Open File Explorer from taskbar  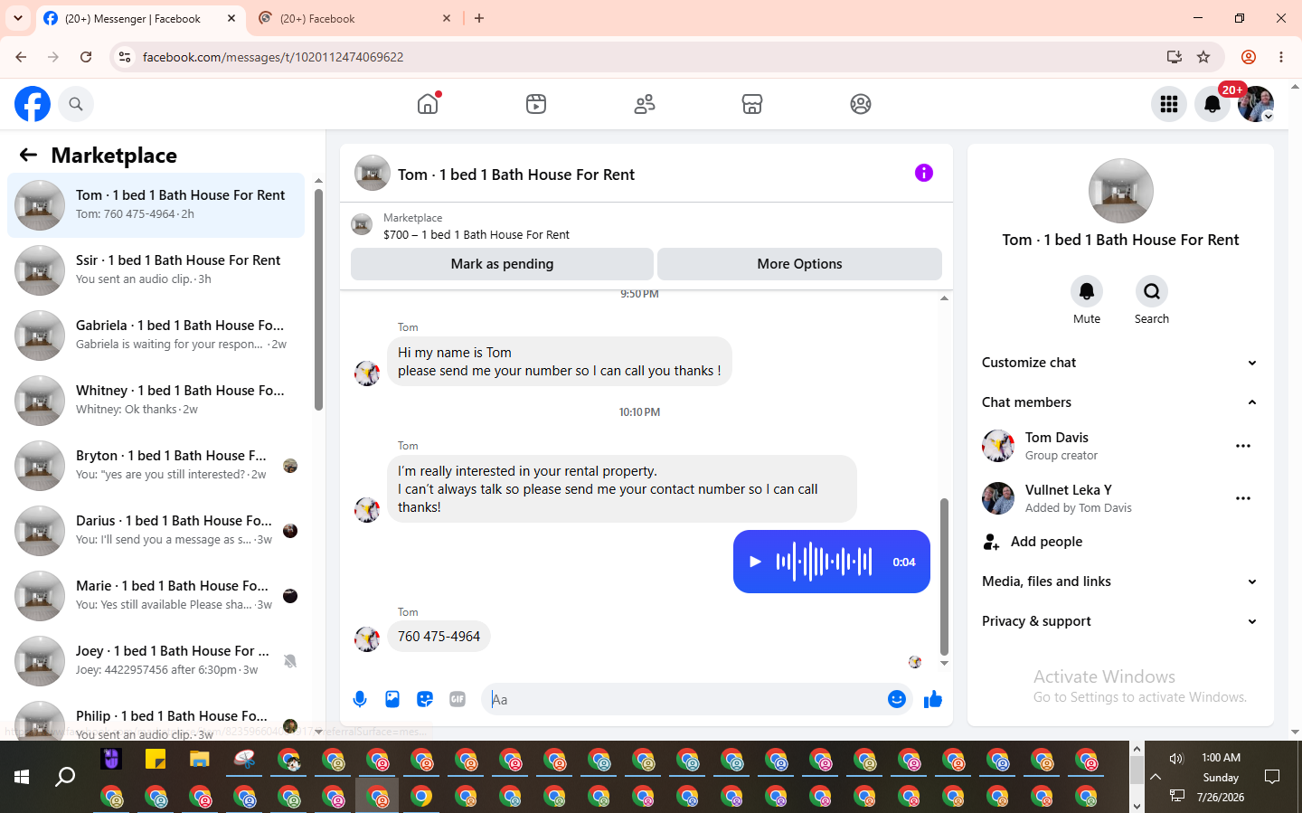200,759
